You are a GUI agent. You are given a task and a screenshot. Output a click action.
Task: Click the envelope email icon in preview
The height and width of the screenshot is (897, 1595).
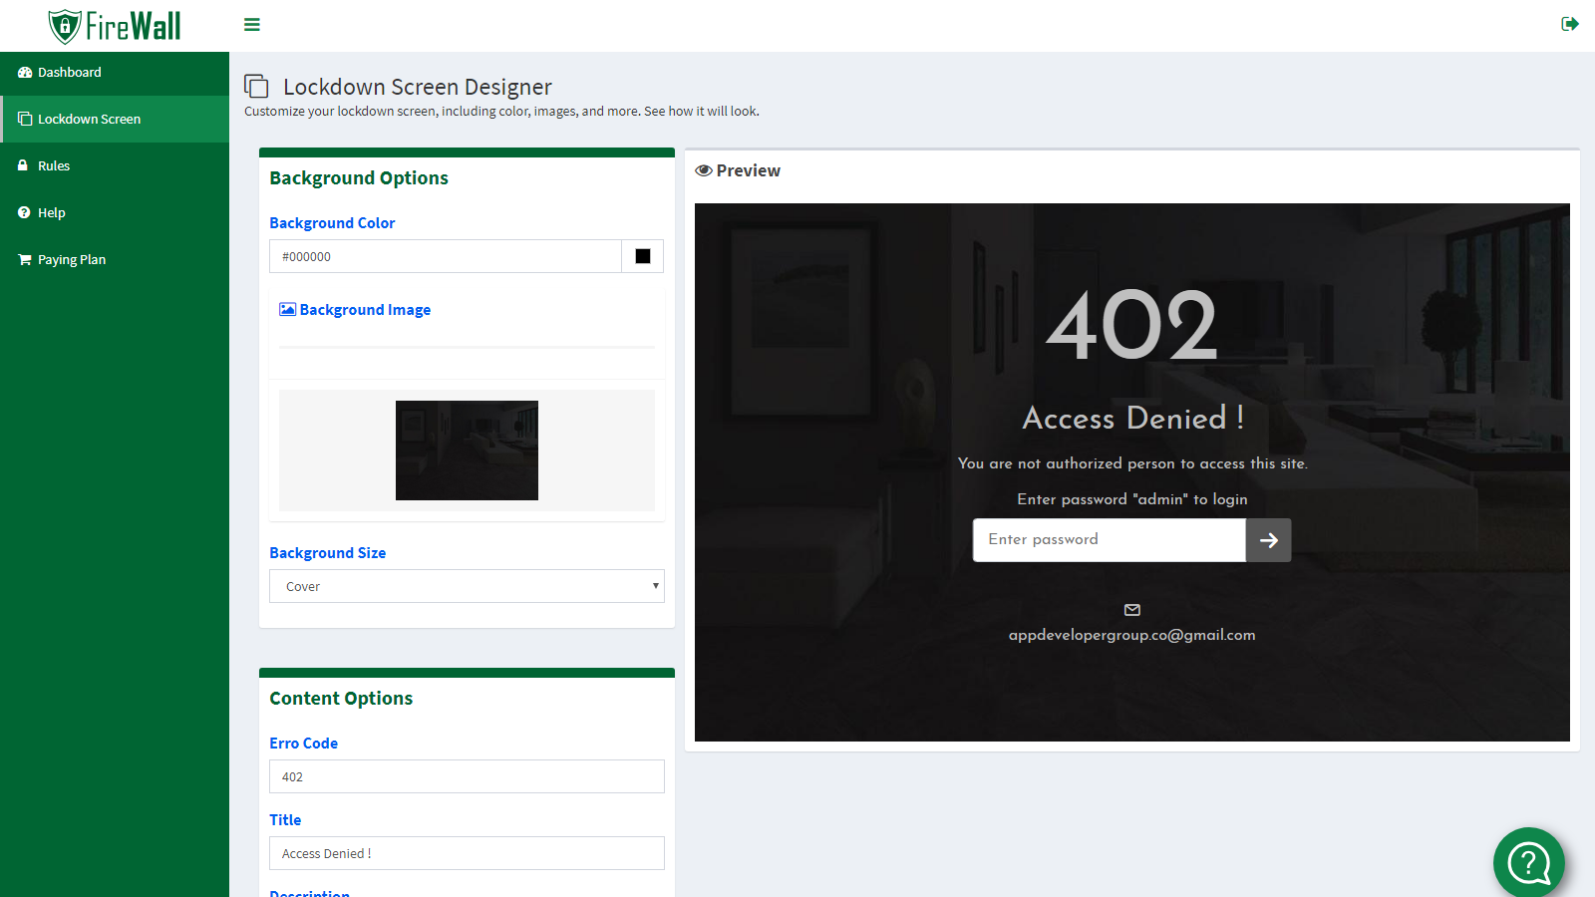pyautogui.click(x=1132, y=610)
